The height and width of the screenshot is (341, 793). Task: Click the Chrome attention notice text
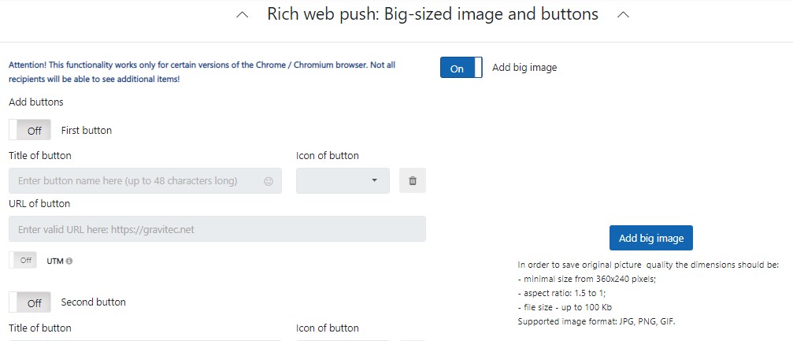[202, 72]
